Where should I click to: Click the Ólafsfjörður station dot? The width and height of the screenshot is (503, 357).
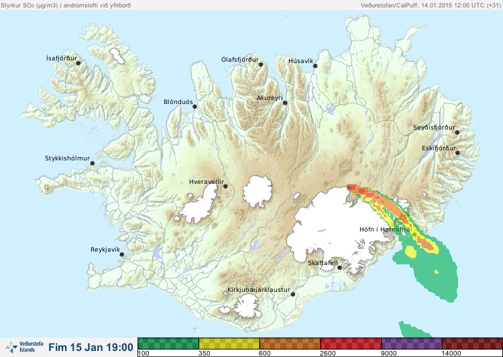click(261, 64)
